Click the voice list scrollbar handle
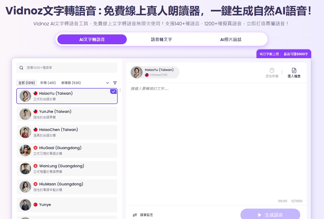324x219 pixels. coord(120,90)
